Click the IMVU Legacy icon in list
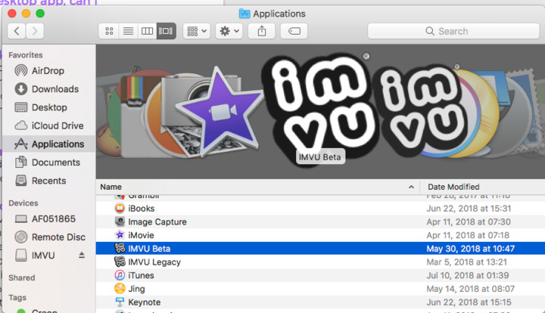The width and height of the screenshot is (545, 313). pyautogui.click(x=120, y=262)
